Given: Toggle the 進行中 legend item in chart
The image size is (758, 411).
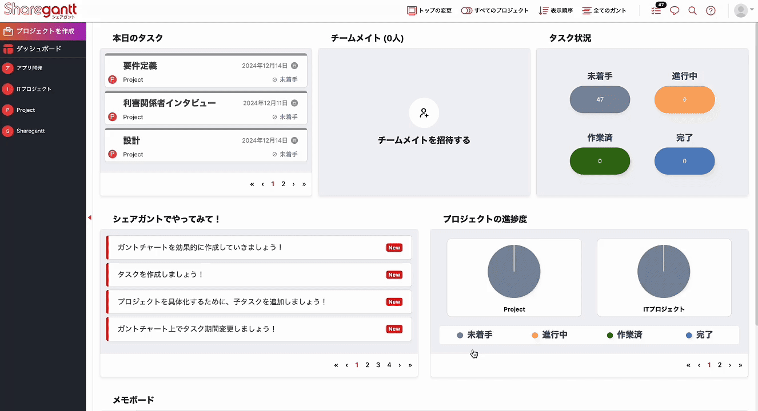Looking at the screenshot, I should tap(549, 335).
